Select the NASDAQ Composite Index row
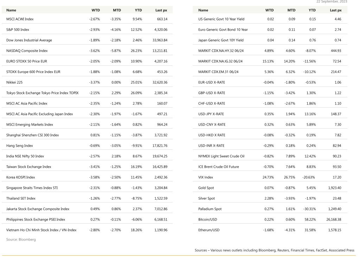 (87, 51)
